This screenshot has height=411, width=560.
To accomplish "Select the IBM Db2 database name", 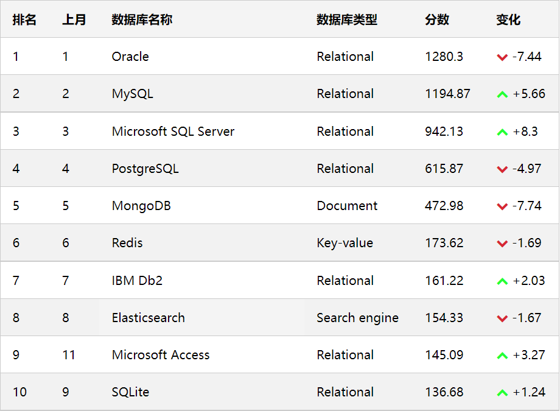I will coord(137,281).
